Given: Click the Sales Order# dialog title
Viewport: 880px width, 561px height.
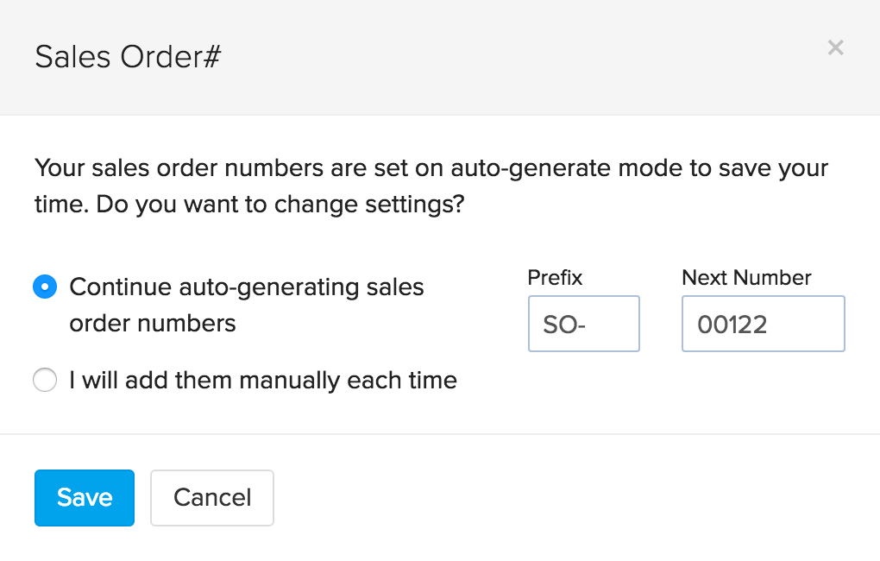Looking at the screenshot, I should pos(127,55).
